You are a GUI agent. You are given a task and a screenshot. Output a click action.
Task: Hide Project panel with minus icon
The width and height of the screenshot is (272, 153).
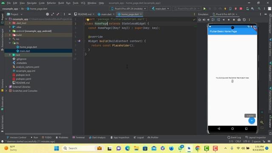pos(70,14)
